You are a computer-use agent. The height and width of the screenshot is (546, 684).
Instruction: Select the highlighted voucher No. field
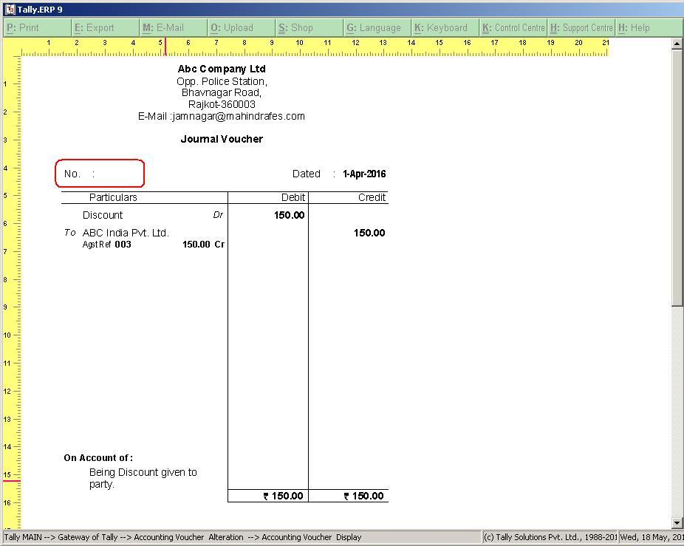(x=99, y=173)
